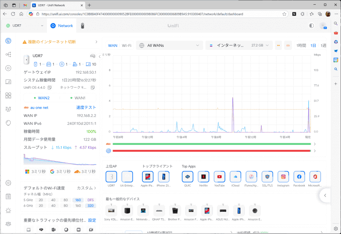This screenshot has height=234, width=341.
Task: Bookmark this page with the star icon
Action: [284, 14]
